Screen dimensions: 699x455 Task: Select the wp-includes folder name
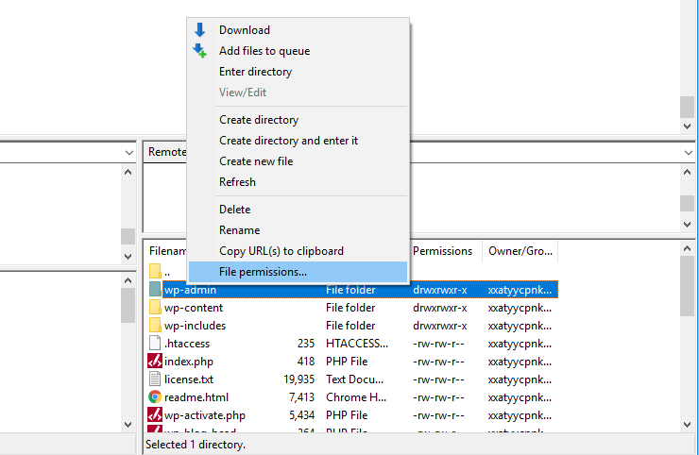coord(195,326)
